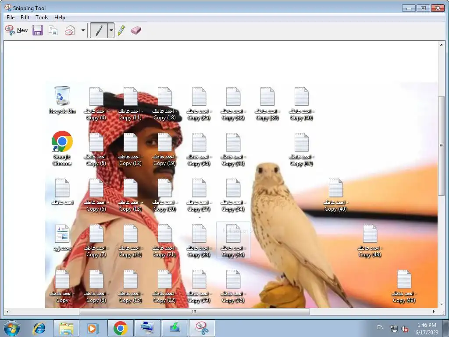
Task: Click the file labeled Copy (33)
Action: click(x=233, y=149)
